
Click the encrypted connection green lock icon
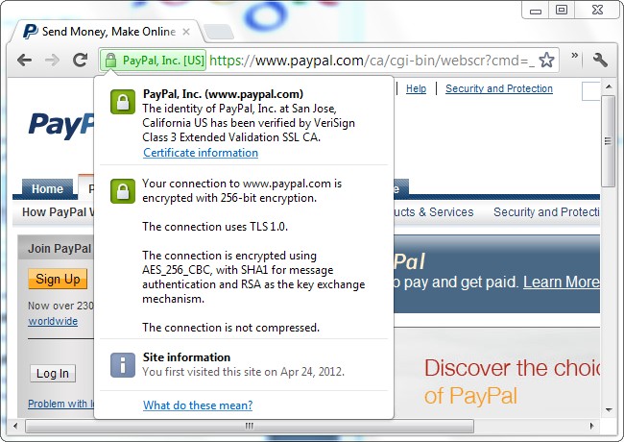(x=123, y=191)
